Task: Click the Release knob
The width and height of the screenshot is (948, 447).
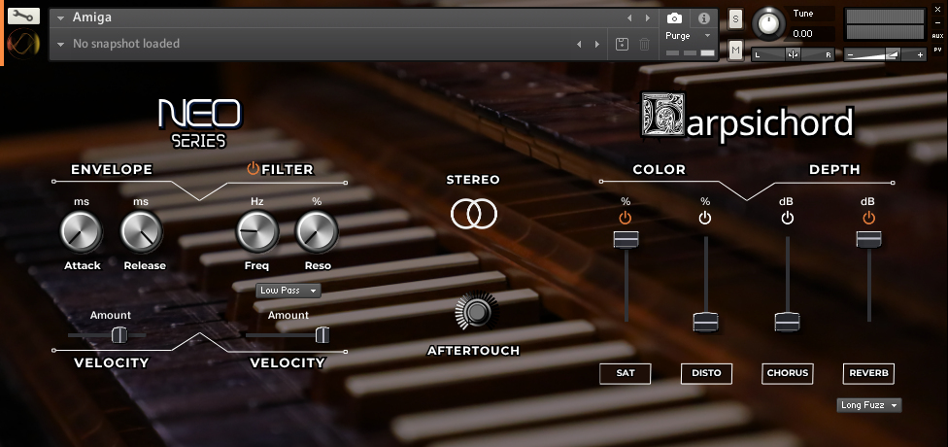Action: click(142, 231)
